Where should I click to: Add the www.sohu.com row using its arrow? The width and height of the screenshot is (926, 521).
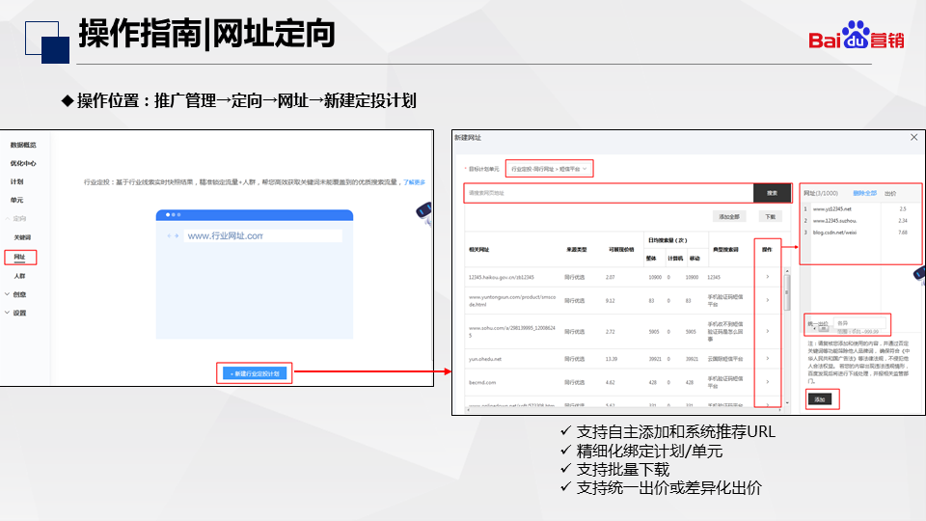(x=768, y=331)
